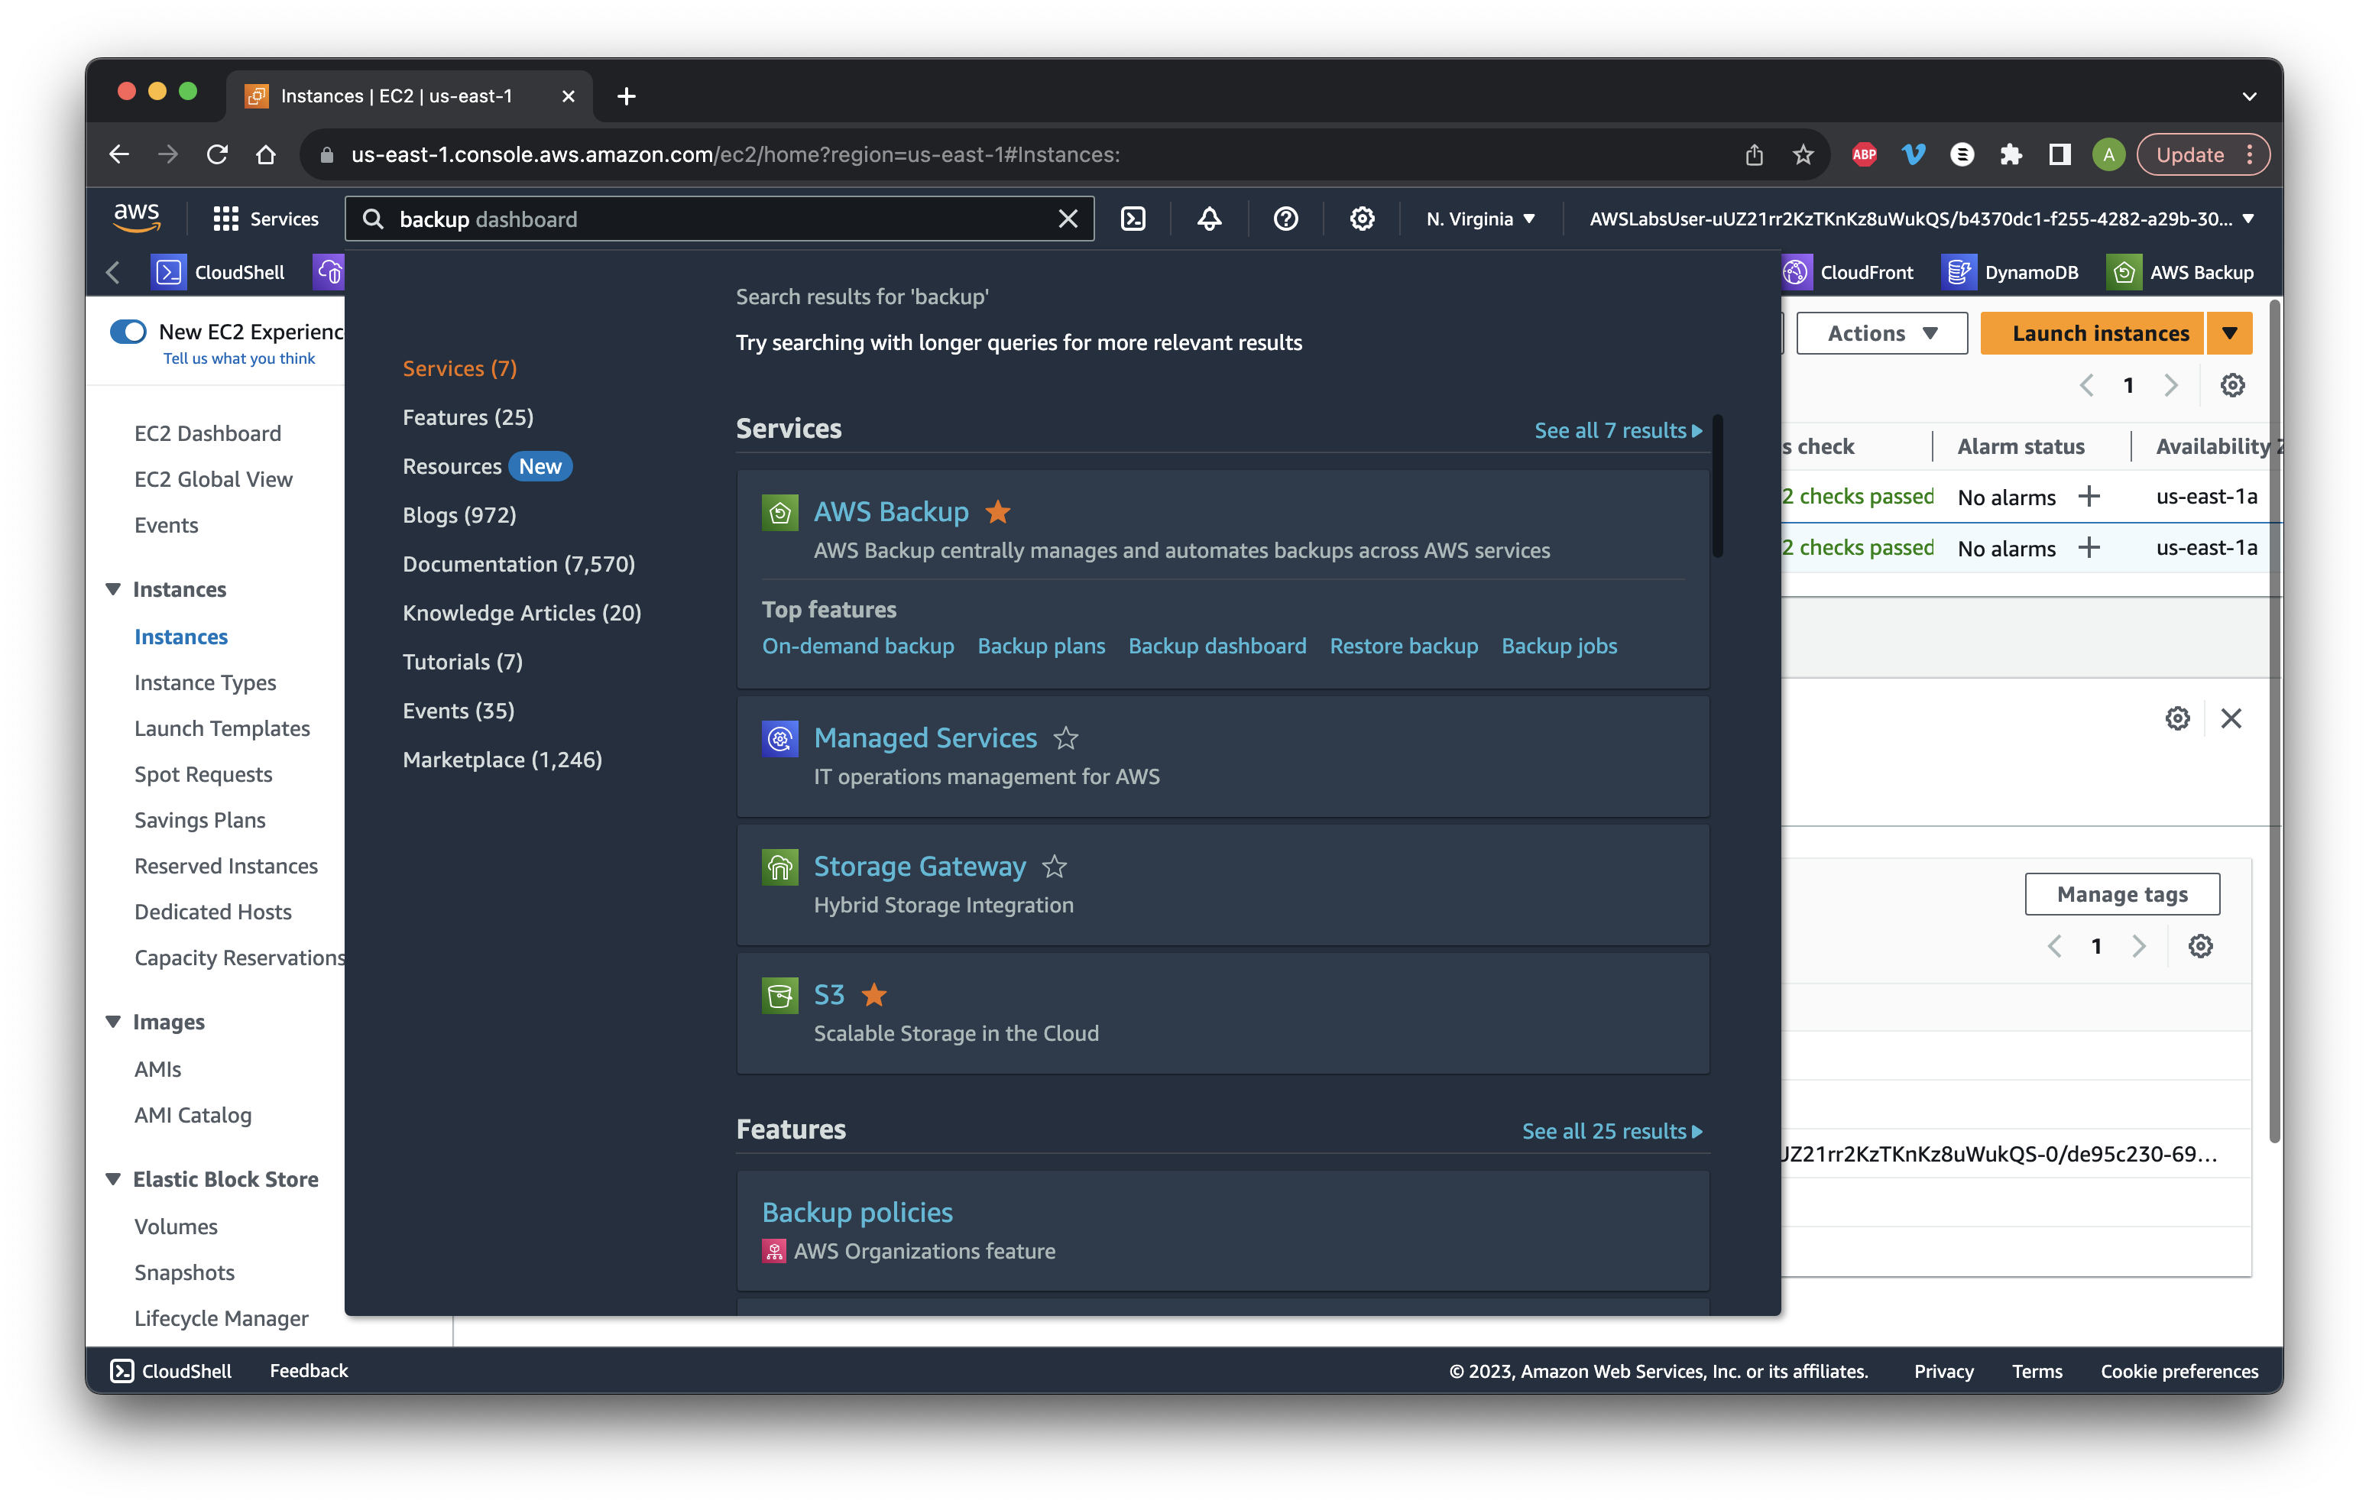Toggle New EC2 Experience switch

coord(129,332)
